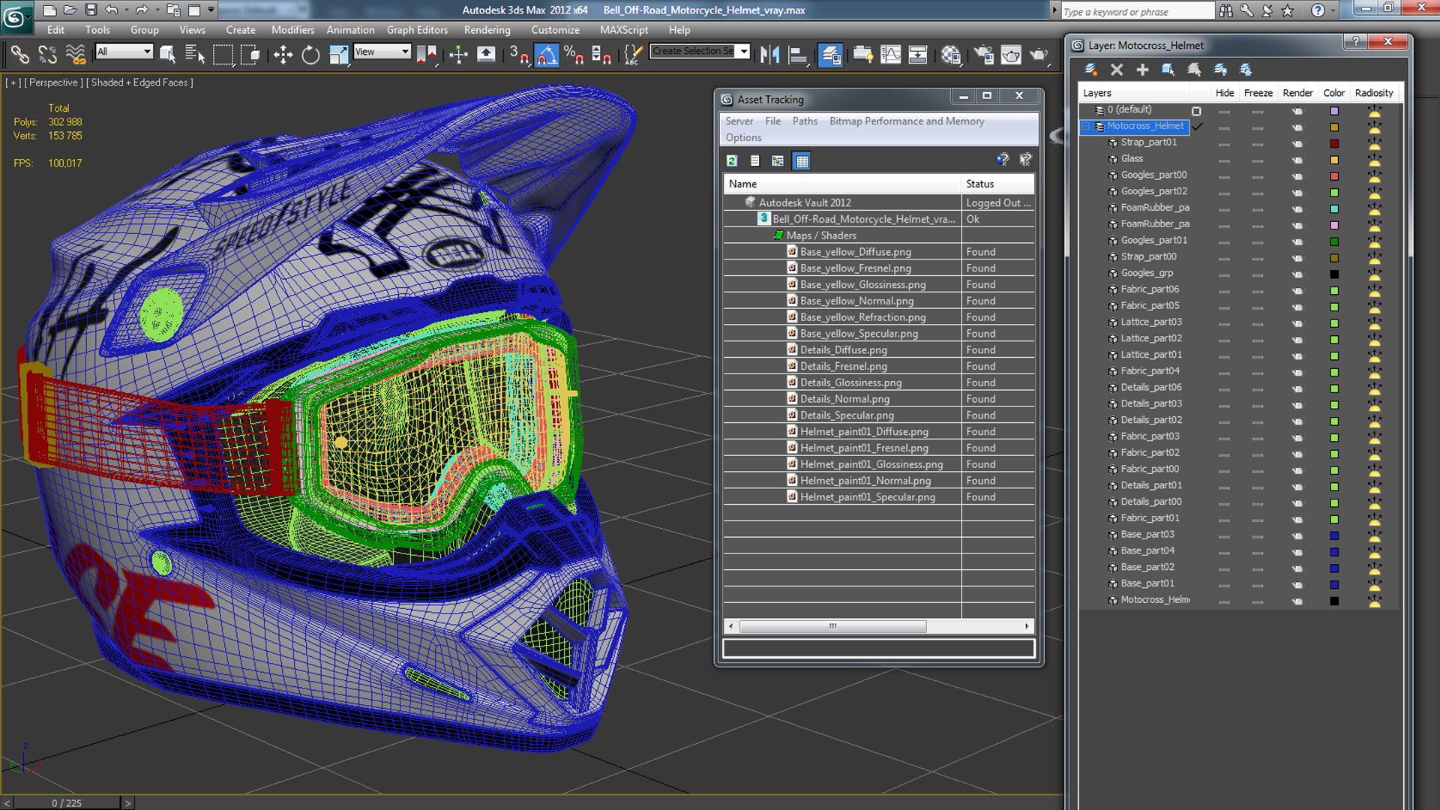Open the application menu logo button
This screenshot has width=1440, height=810.
[x=16, y=16]
